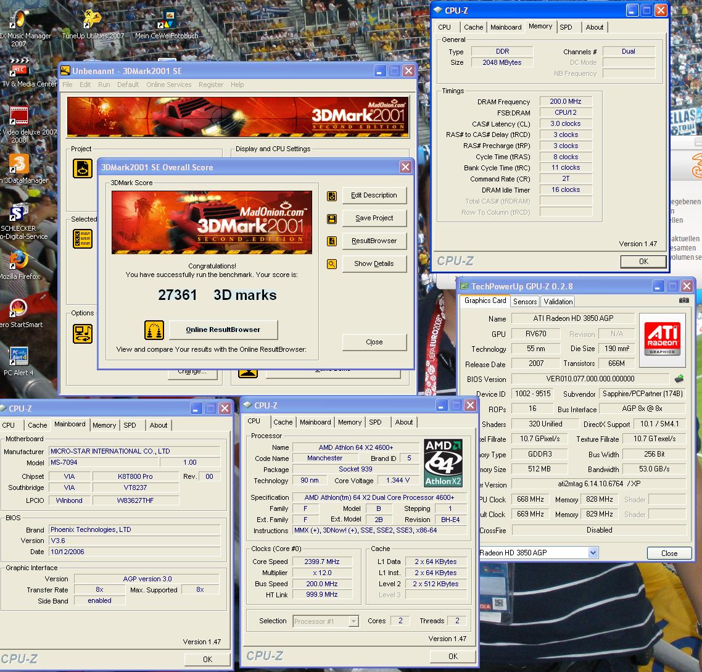Image resolution: width=702 pixels, height=672 pixels.
Task: Click the Edit Description icon in score dialog
Action: (x=332, y=196)
